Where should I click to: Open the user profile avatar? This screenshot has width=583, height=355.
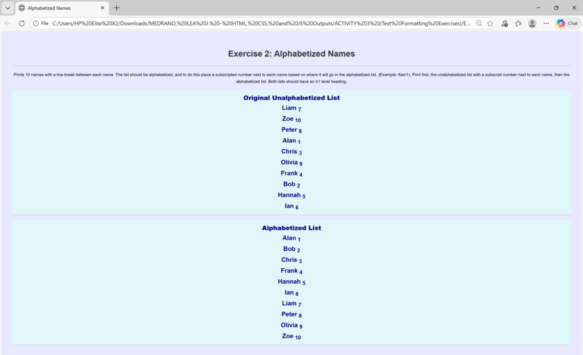coord(532,23)
